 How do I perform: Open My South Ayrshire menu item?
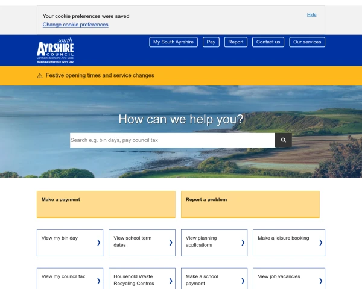pos(173,42)
